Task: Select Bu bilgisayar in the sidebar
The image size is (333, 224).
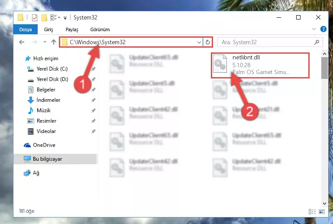Action: pyautogui.click(x=47, y=159)
